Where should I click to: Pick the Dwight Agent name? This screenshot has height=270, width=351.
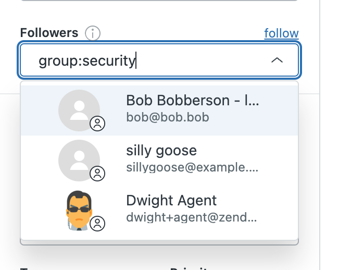click(x=171, y=201)
